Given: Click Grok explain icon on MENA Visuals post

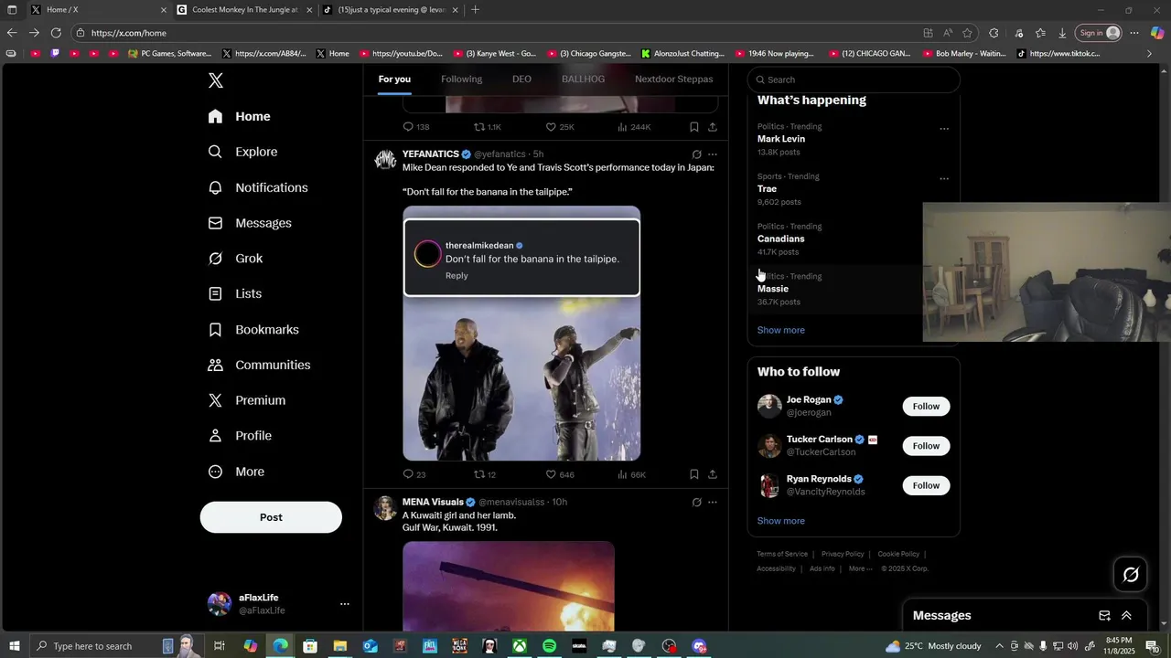Looking at the screenshot, I should [x=696, y=503].
